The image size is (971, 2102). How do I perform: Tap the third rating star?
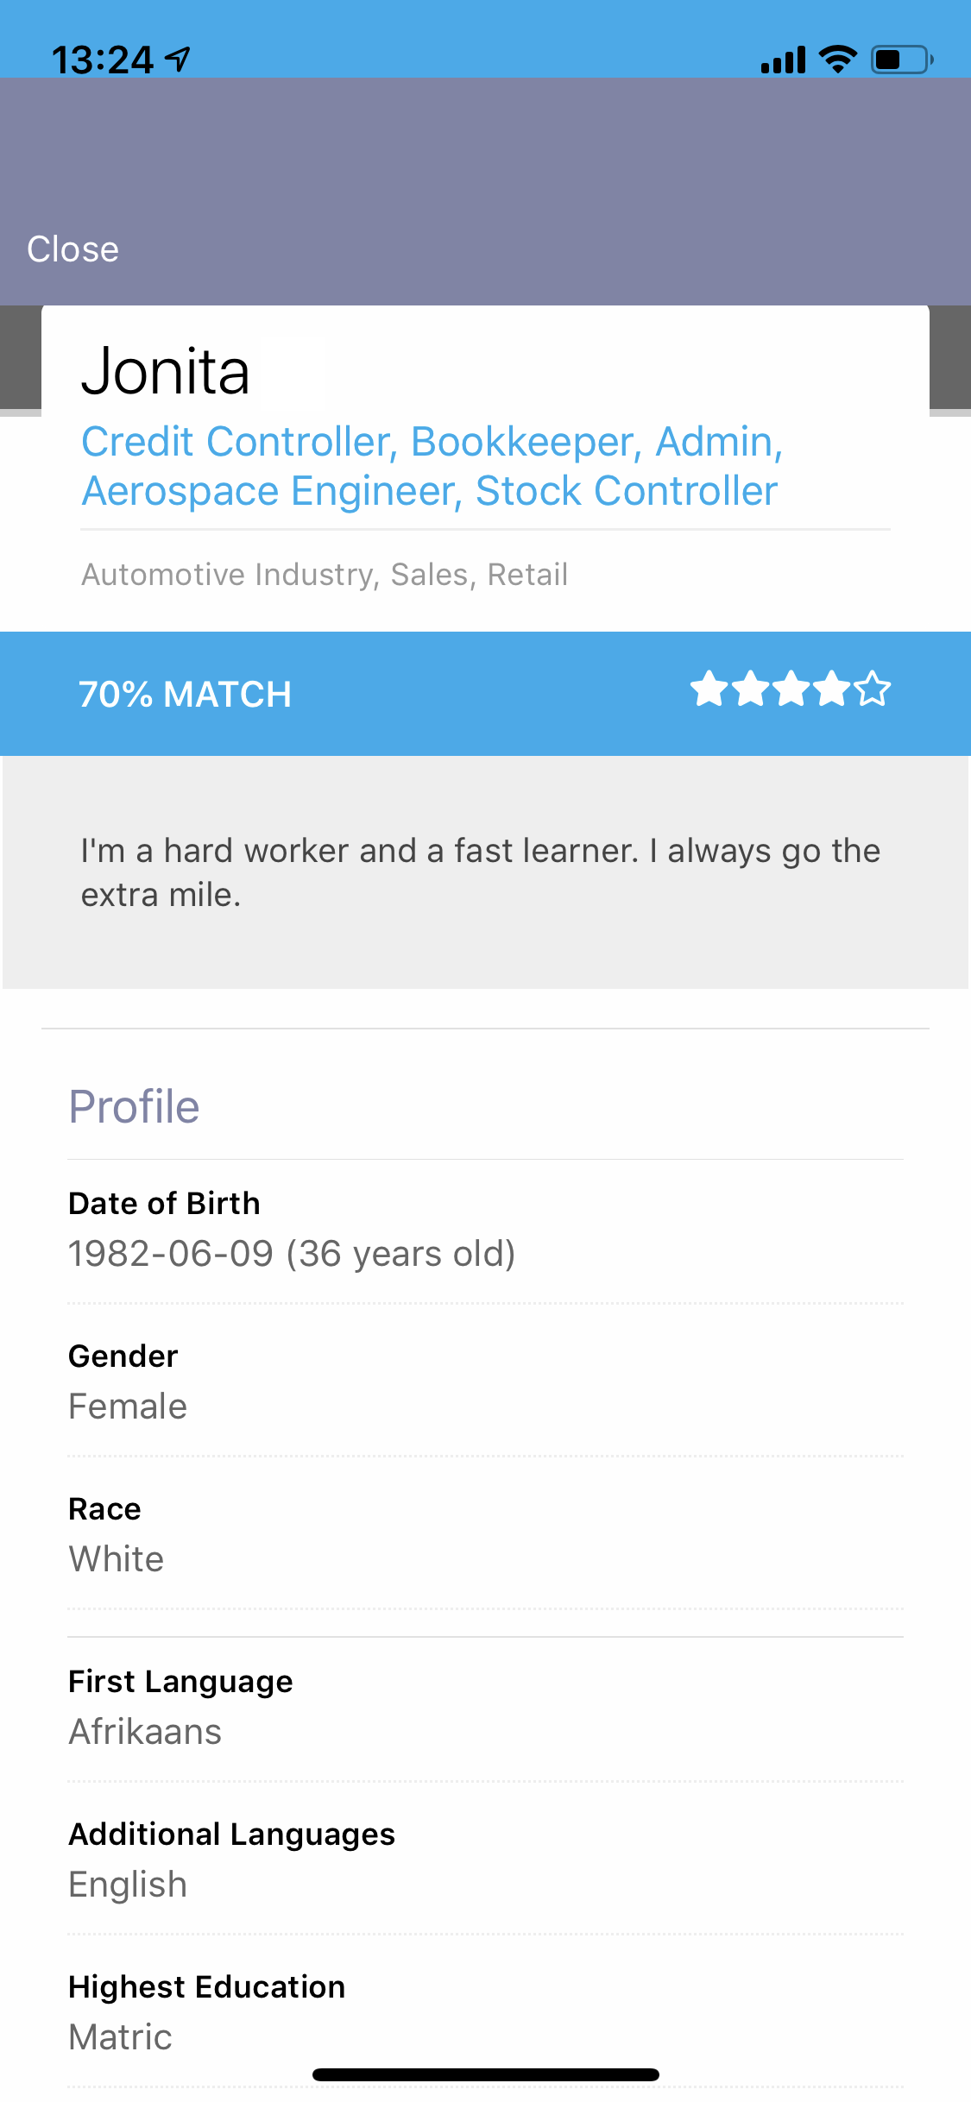791,689
